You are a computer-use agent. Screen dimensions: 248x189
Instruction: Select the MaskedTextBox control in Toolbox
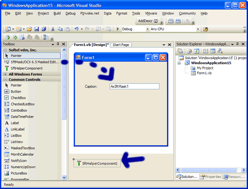coord(32,148)
